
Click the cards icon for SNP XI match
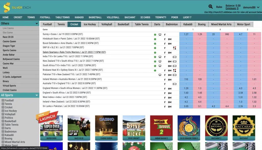click(174, 48)
